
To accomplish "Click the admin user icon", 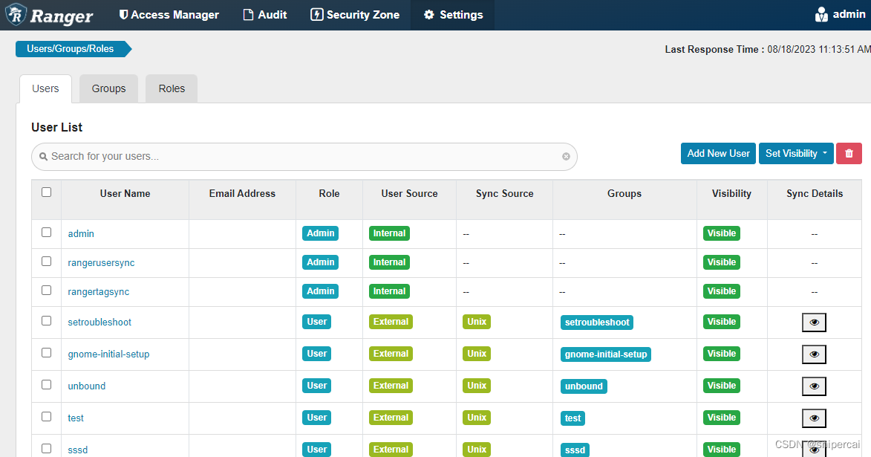I will pyautogui.click(x=821, y=14).
